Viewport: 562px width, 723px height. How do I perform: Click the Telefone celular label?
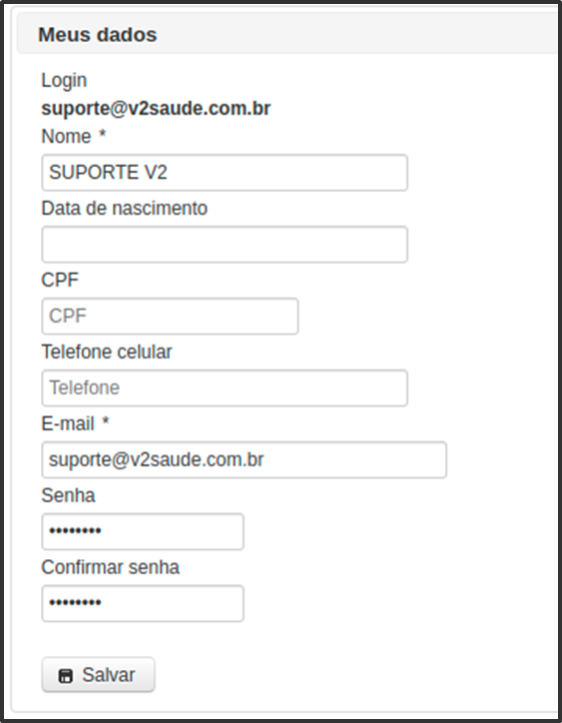click(107, 352)
